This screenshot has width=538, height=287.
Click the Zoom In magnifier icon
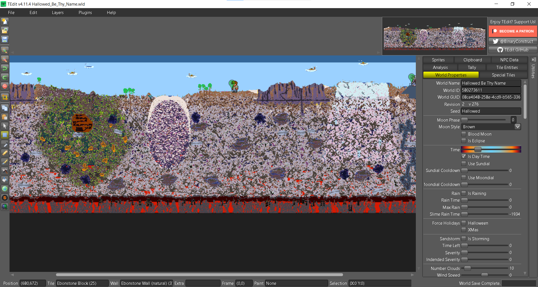coord(5,50)
